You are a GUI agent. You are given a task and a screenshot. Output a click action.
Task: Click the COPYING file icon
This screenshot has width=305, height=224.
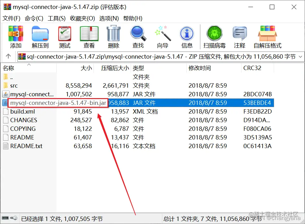tap(6, 128)
